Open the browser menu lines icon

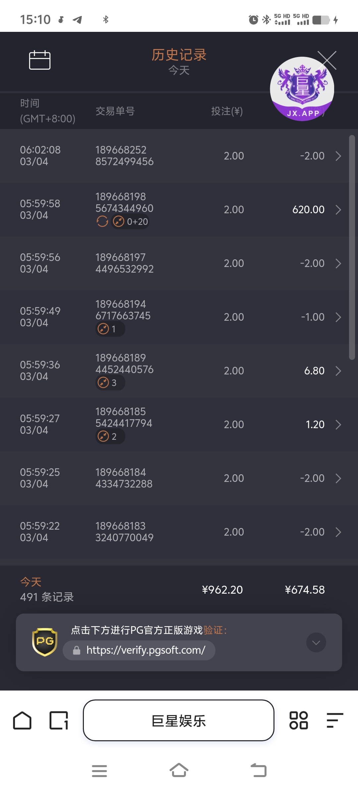click(x=334, y=720)
